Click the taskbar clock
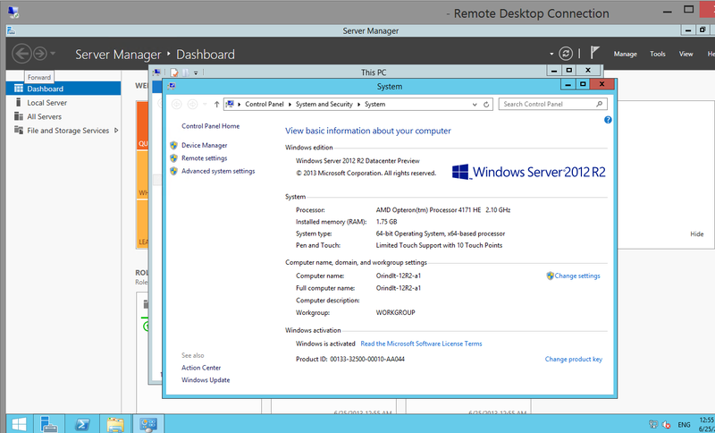 706,424
